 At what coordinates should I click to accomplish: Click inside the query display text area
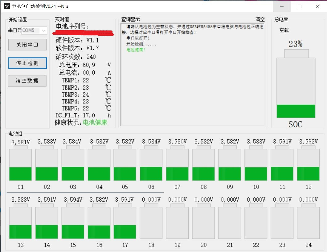[x=193, y=86]
